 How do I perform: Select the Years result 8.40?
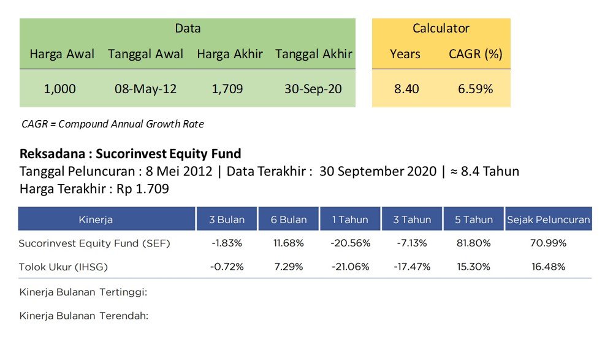(406, 89)
